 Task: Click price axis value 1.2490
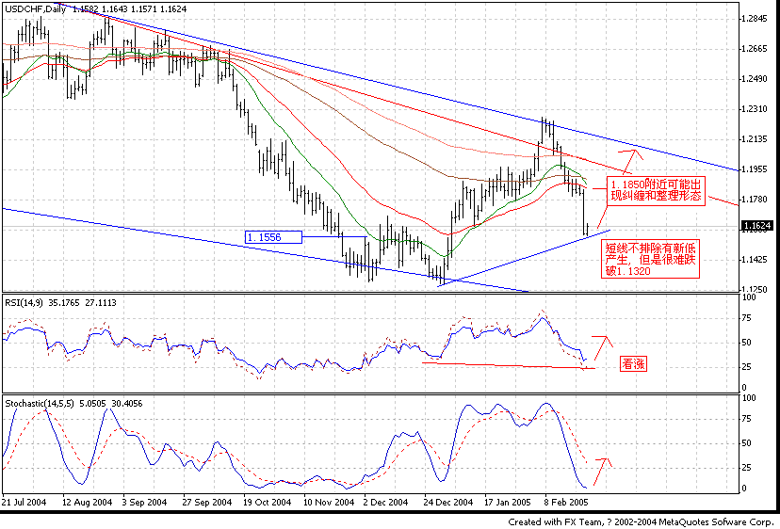click(x=755, y=79)
